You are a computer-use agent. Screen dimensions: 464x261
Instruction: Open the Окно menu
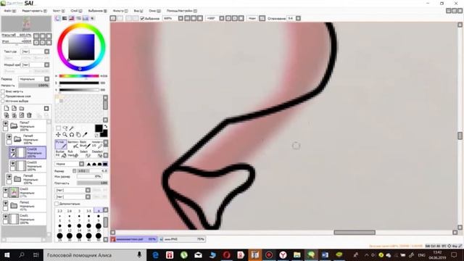point(154,11)
